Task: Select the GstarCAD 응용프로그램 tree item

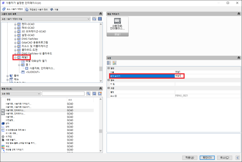Action: tap(35, 42)
